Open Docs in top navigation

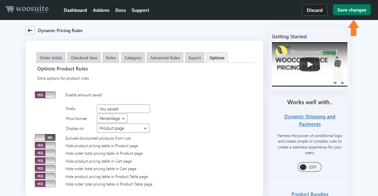click(x=121, y=10)
